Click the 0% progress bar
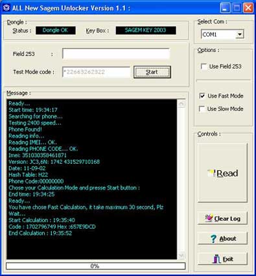 [x=95, y=266]
